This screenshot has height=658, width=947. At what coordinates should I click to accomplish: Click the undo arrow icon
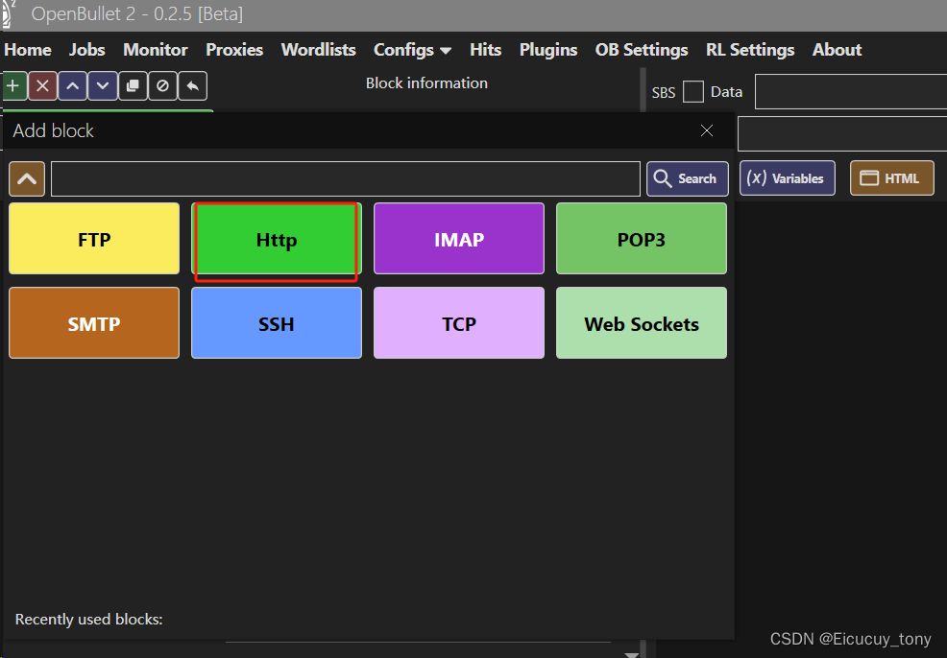(193, 85)
